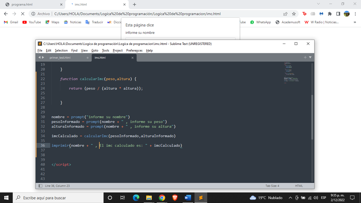Close the imc.html editor tab
The width and height of the screenshot is (361, 203).
pyautogui.click(x=132, y=58)
